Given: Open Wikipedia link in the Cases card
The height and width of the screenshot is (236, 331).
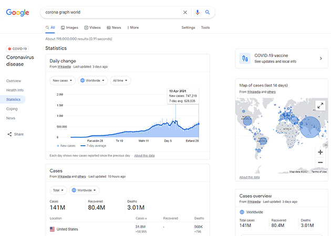Looking at the screenshot, I should (x=64, y=176).
